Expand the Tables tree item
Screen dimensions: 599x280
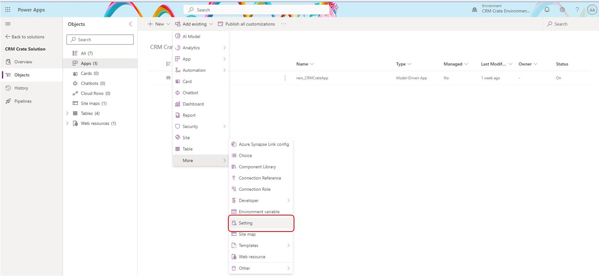67,113
